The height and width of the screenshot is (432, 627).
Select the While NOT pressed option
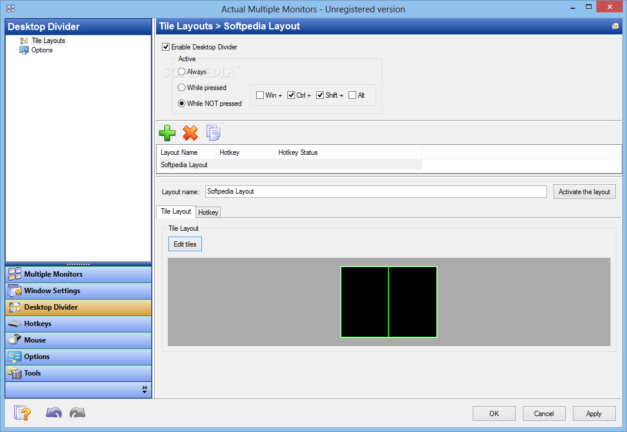pos(181,103)
